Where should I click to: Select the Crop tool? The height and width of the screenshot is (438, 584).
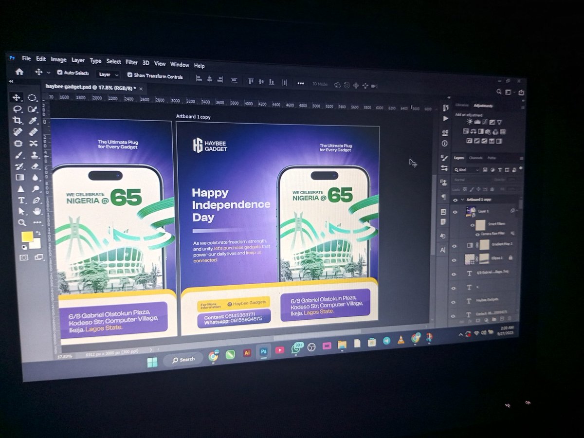click(x=17, y=120)
